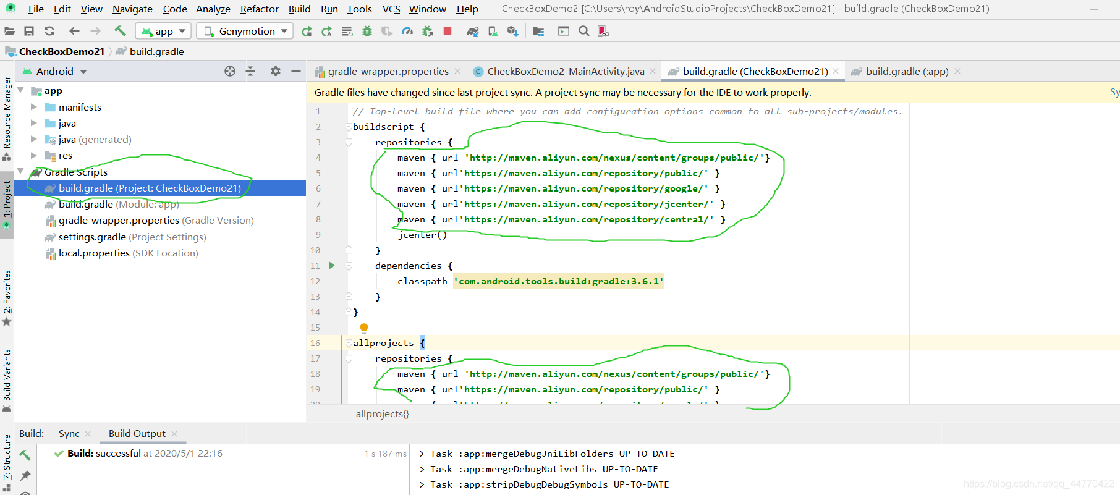Collapse the Gradle Scripts node
1120x495 pixels.
pyautogui.click(x=21, y=172)
